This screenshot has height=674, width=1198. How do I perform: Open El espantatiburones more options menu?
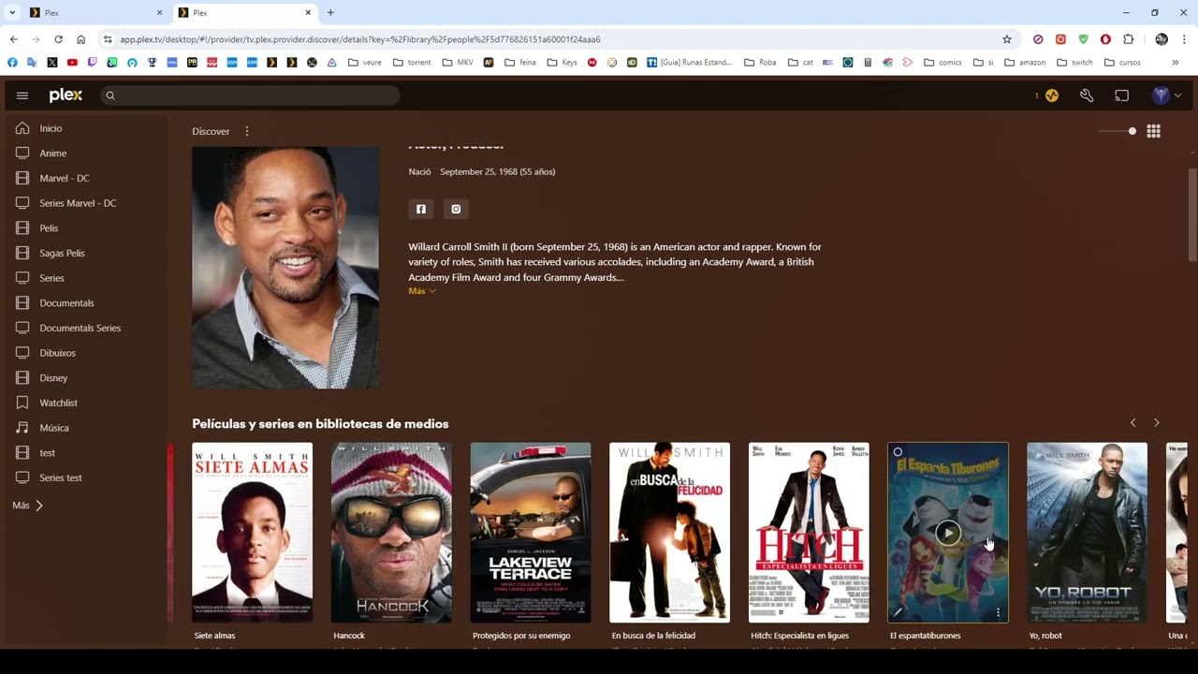click(998, 613)
